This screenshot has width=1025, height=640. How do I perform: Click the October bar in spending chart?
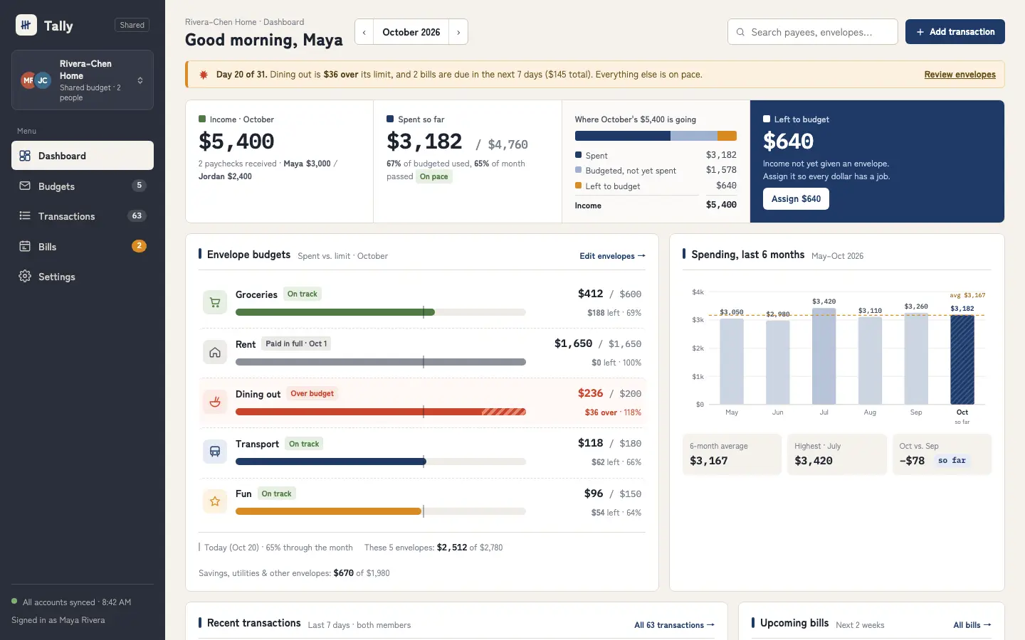(x=962, y=360)
